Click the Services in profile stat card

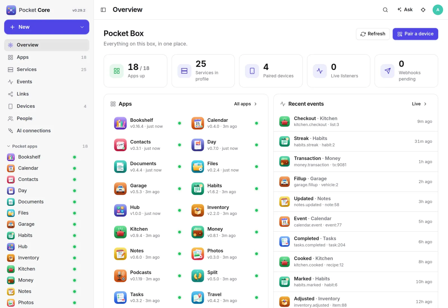click(x=203, y=71)
